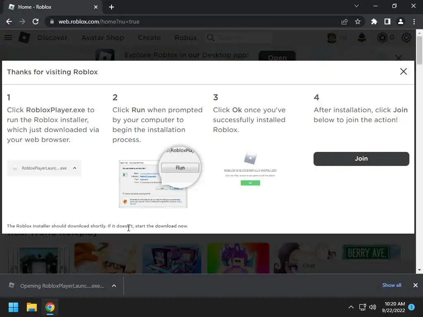The width and height of the screenshot is (423, 317).
Task: Open network status tray icon
Action: click(x=362, y=307)
